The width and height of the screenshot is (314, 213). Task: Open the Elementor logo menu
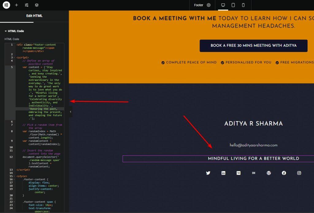tap(6, 5)
